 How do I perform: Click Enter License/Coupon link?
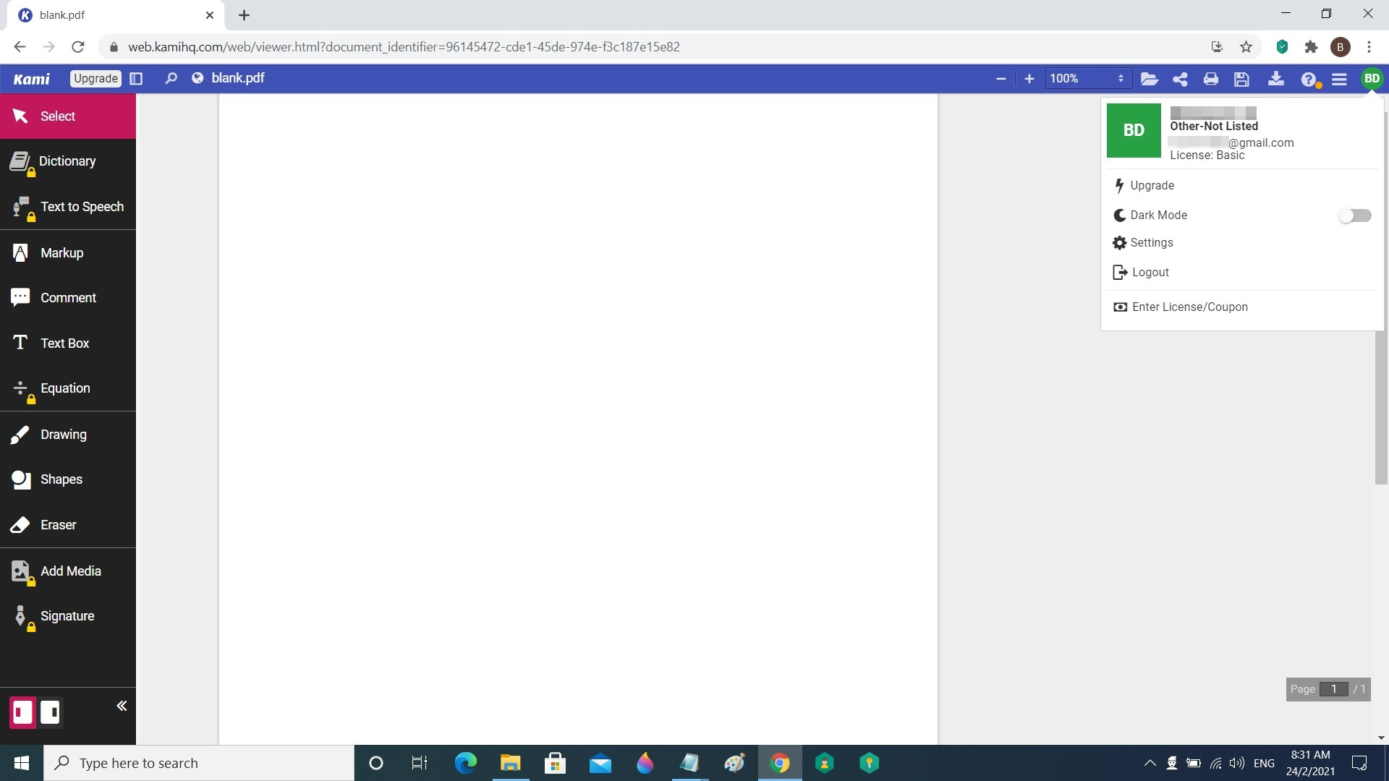tap(1189, 307)
